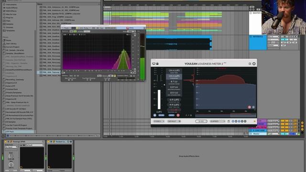Open the Instruments browser category

tap(11, 4)
